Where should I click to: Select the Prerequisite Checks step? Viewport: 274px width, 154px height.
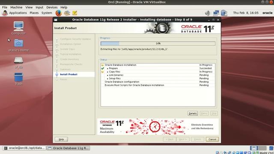tap(71, 64)
